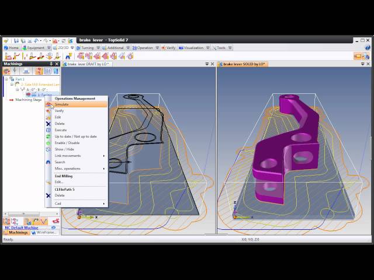
Task: Open the Turning tab
Action: click(85, 48)
